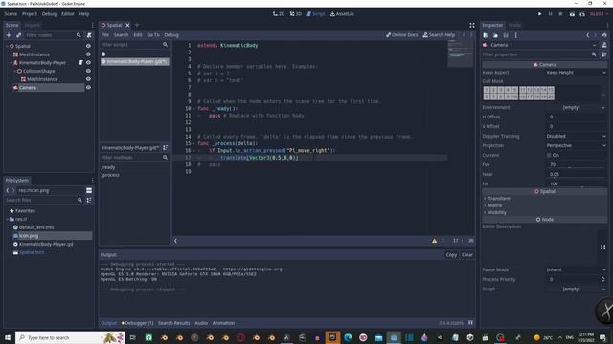Click the filter scripts search icon
613x344 pixels.
pyautogui.click(x=165, y=45)
